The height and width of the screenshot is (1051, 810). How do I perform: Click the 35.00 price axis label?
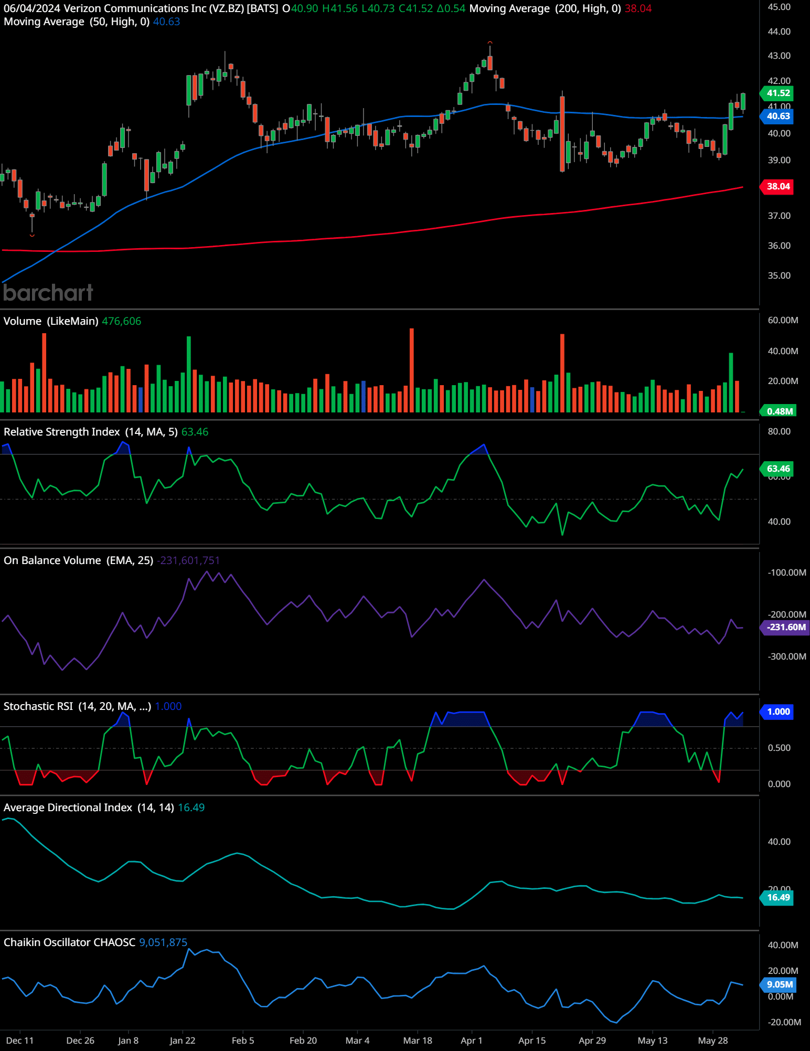[779, 275]
